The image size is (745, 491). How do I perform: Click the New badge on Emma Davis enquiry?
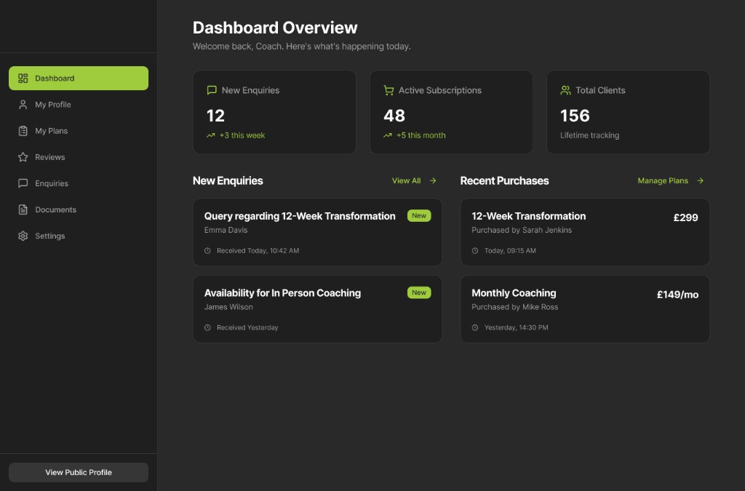419,215
